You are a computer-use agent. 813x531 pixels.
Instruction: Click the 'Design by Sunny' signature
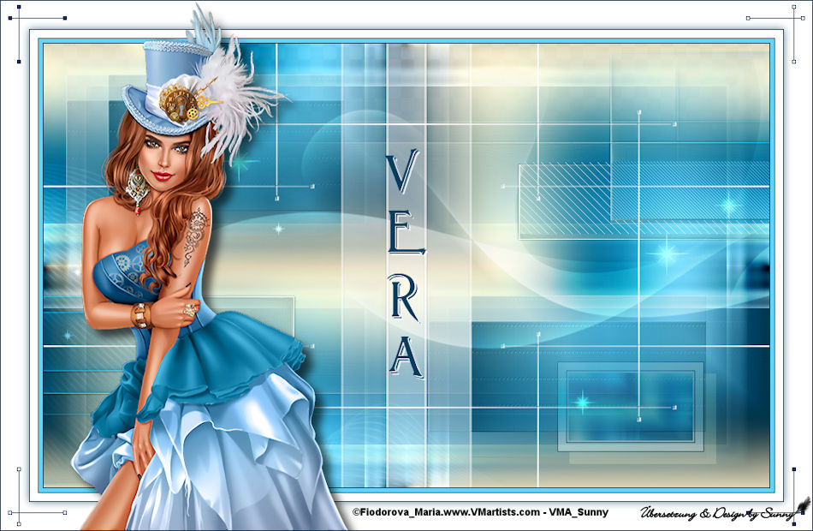715,513
